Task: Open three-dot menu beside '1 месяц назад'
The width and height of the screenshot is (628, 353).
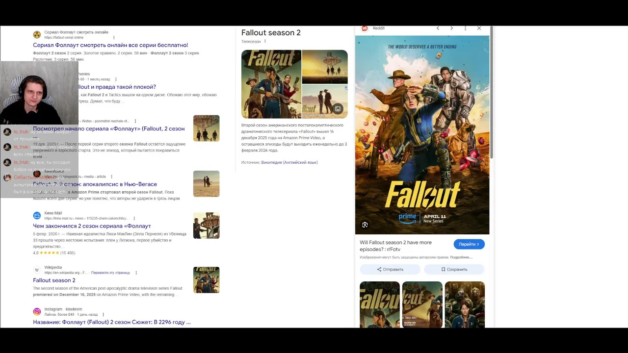Action: coord(116,79)
